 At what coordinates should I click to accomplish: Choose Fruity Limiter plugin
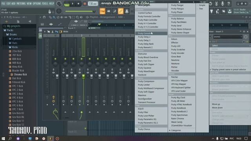[144, 85]
